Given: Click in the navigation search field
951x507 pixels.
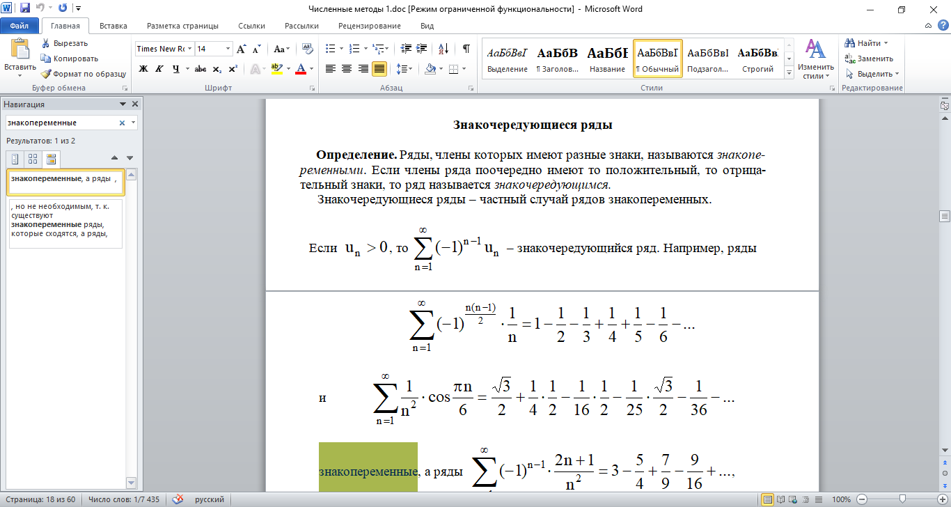Looking at the screenshot, I should click(x=61, y=123).
